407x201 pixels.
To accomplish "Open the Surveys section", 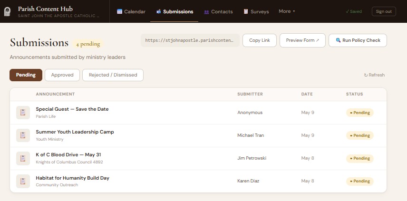I will 256,12.
